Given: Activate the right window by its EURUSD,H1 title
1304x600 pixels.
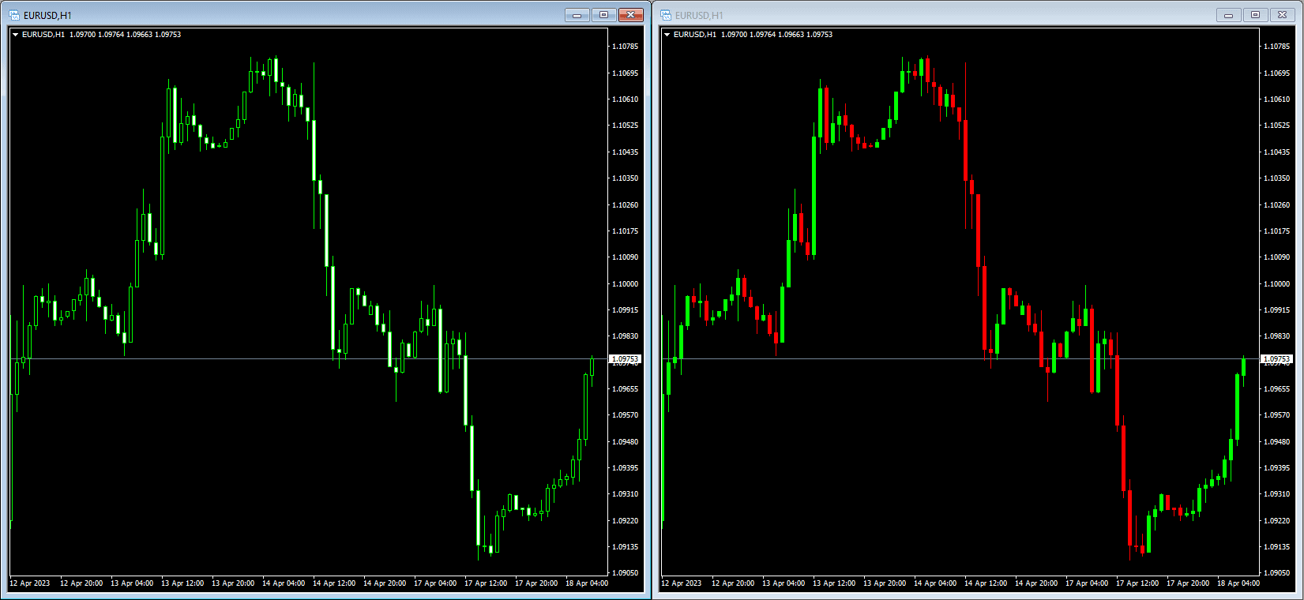Looking at the screenshot, I should 699,16.
